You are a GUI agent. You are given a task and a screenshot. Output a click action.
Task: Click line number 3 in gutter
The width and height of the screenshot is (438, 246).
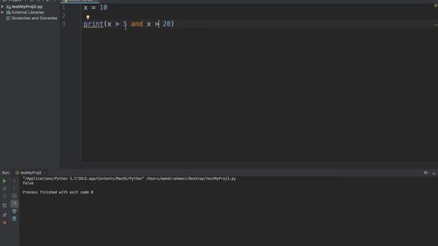click(64, 24)
